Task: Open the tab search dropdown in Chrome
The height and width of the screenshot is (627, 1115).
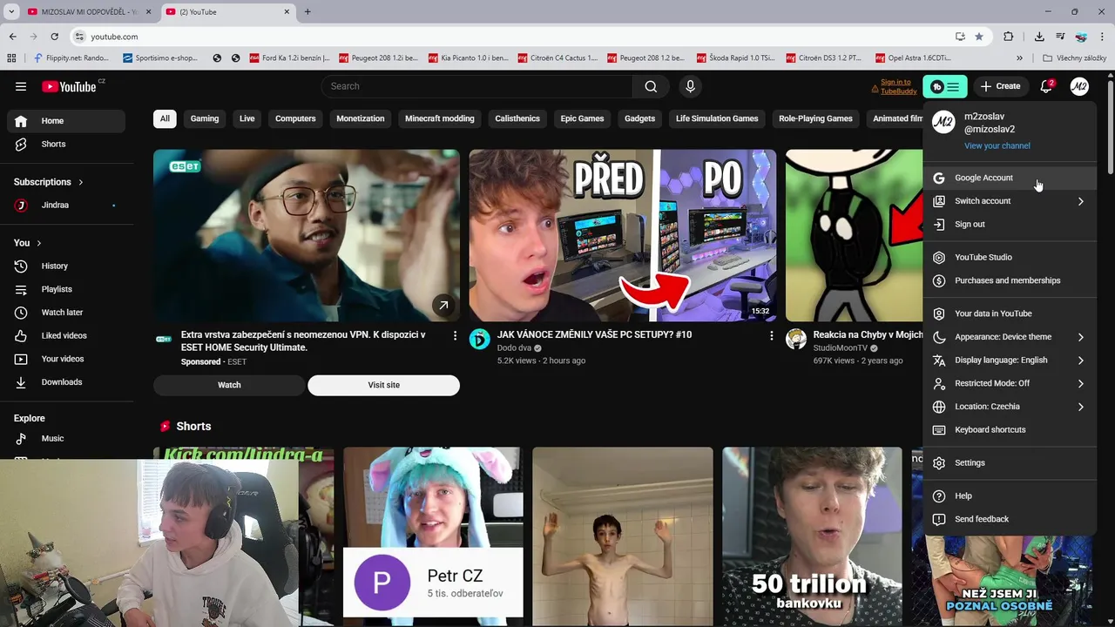Action: pos(11,11)
